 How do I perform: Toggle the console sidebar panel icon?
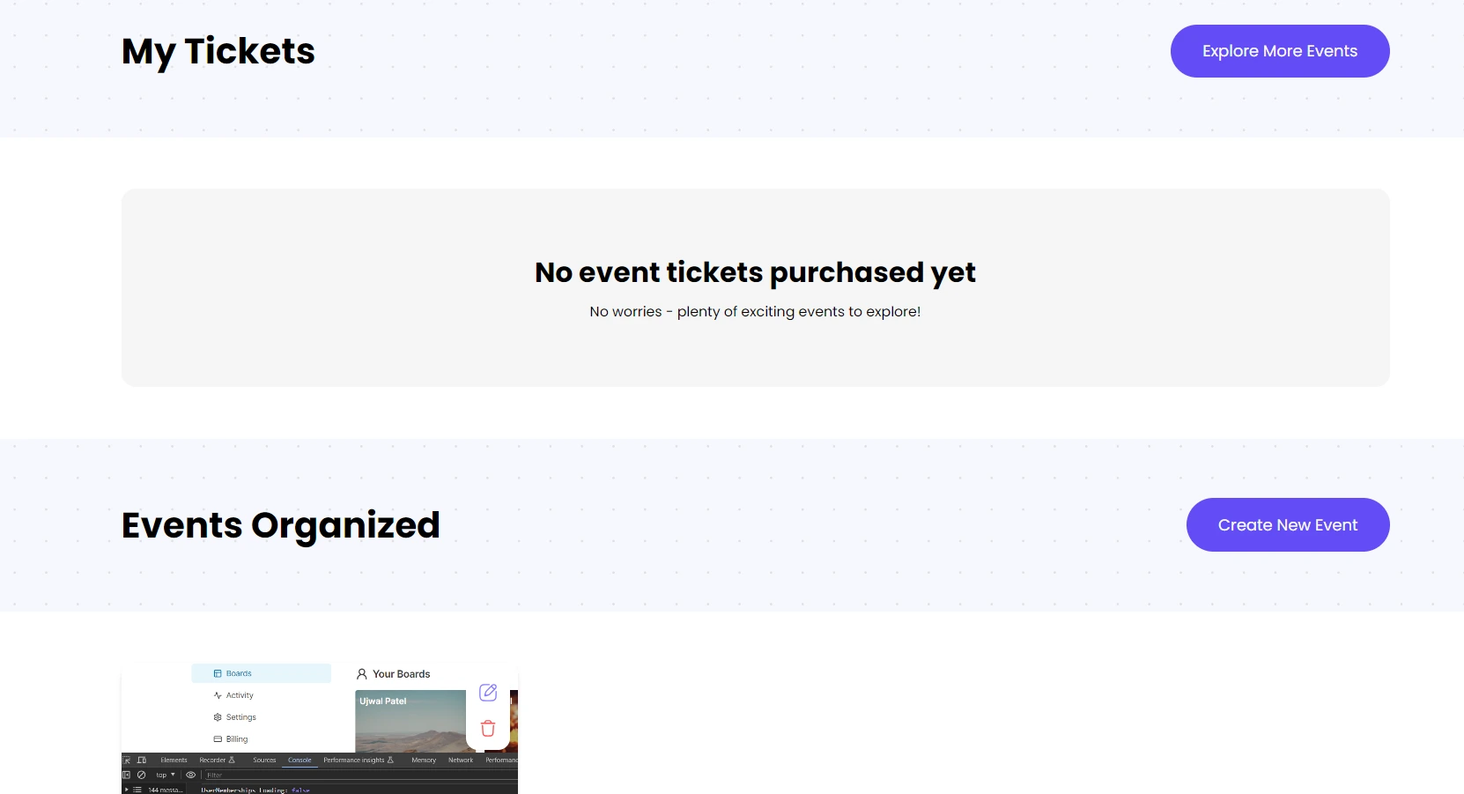click(x=127, y=775)
